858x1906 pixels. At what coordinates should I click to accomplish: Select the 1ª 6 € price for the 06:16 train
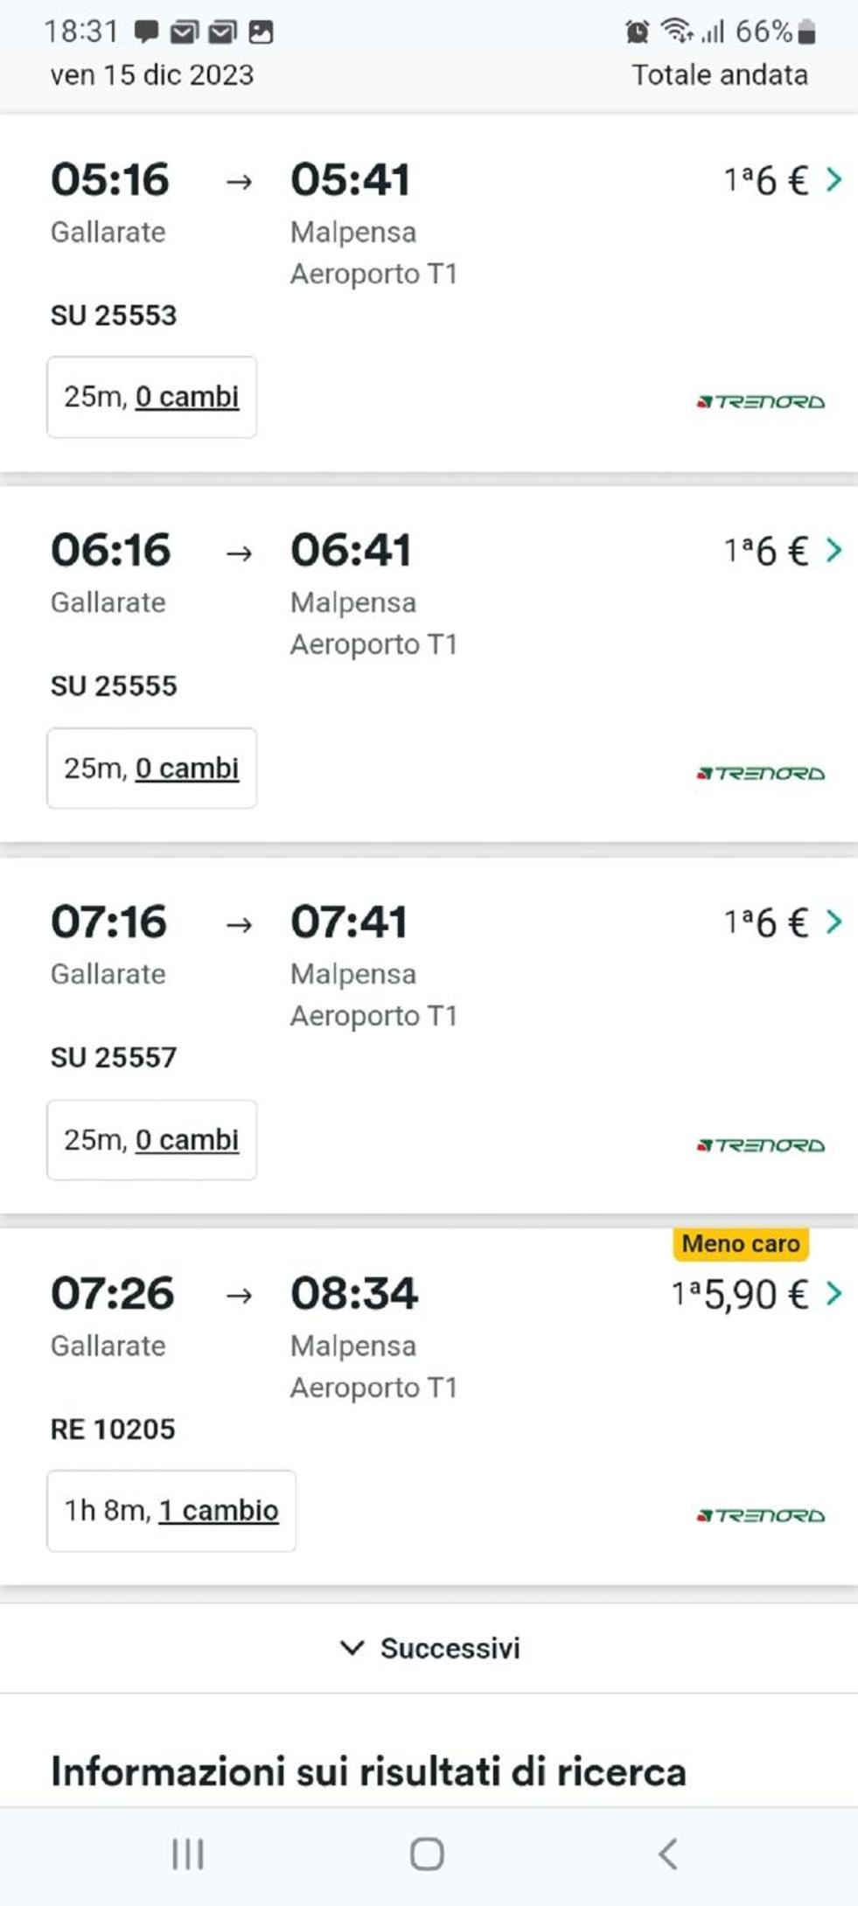coord(765,551)
